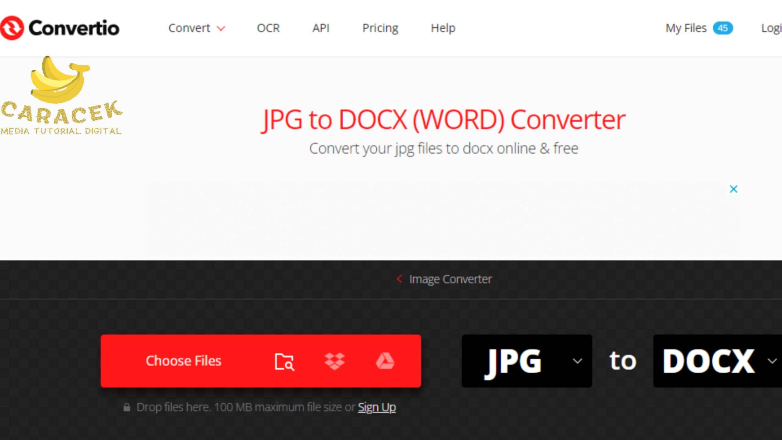The width and height of the screenshot is (782, 440).
Task: Click the Sign Up link
Action: click(377, 407)
